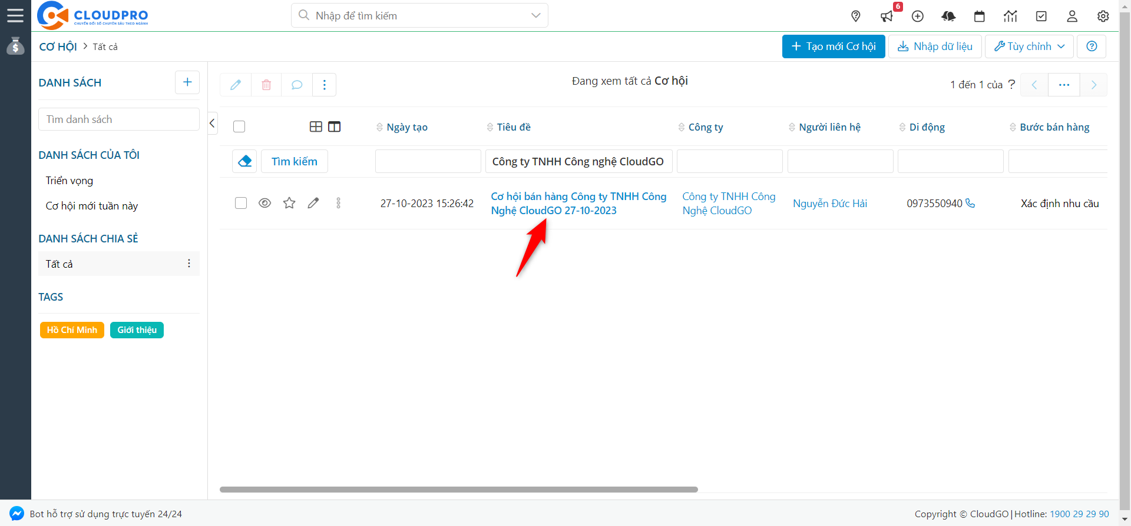This screenshot has height=526, width=1131.
Task: Expand the global search dropdown arrow
Action: [x=535, y=15]
